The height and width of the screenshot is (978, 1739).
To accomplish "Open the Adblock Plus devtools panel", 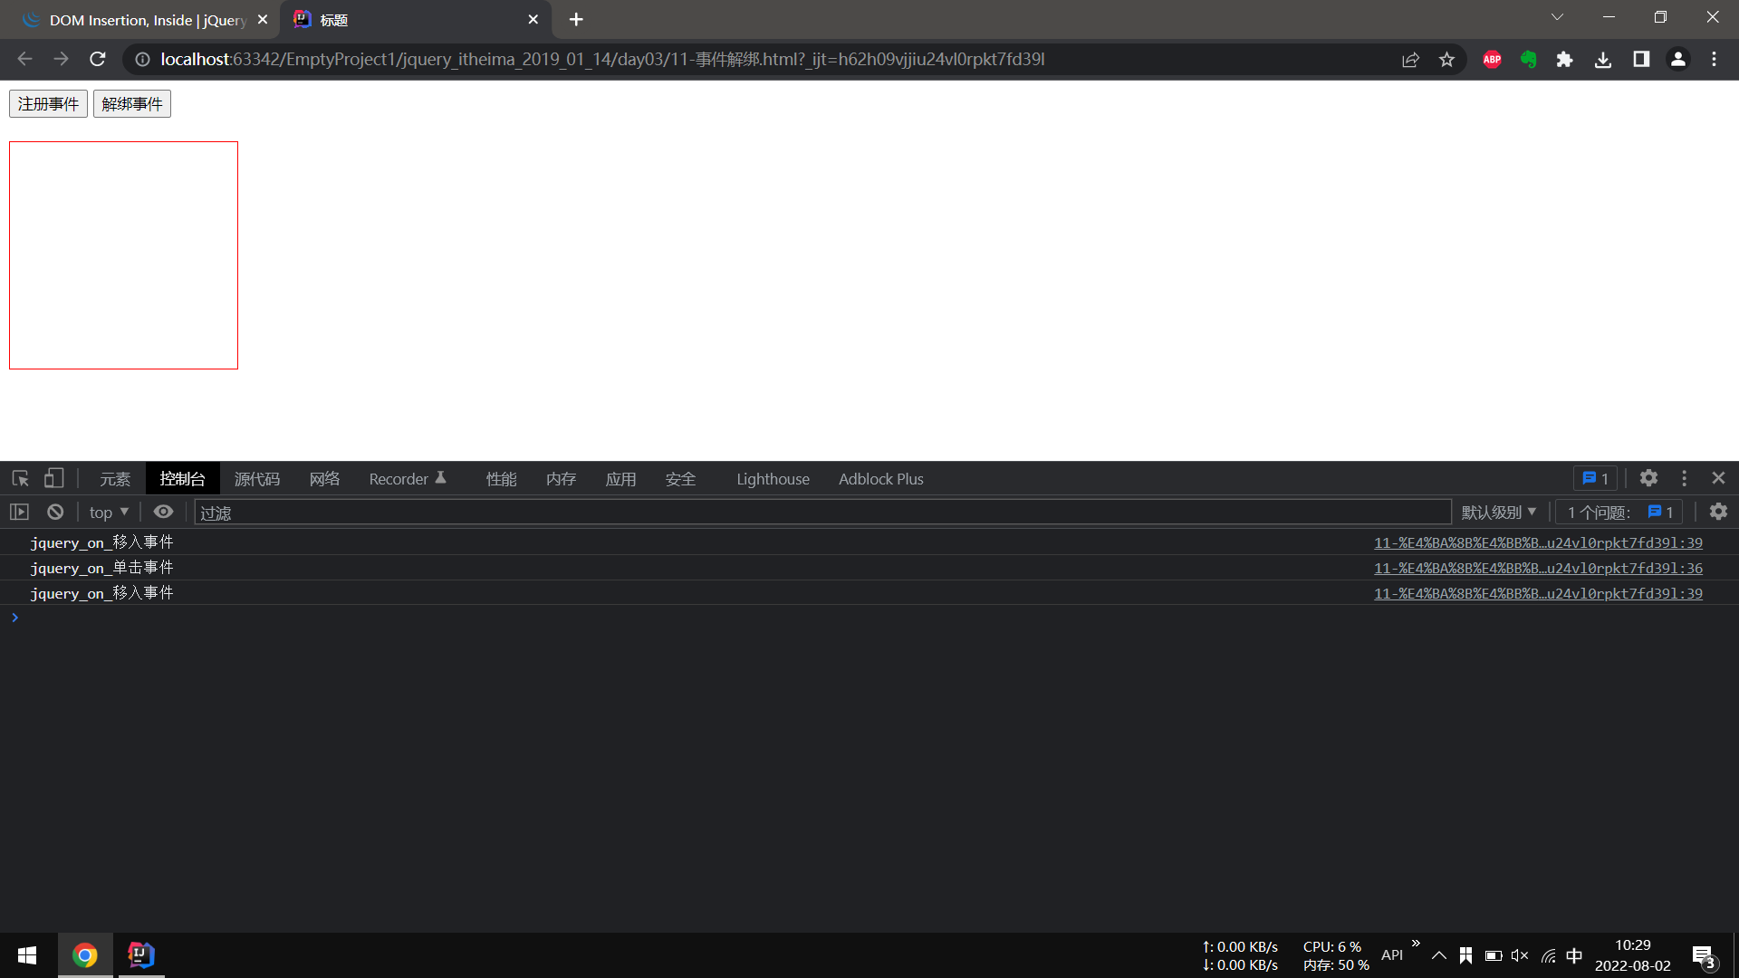I will click(880, 479).
